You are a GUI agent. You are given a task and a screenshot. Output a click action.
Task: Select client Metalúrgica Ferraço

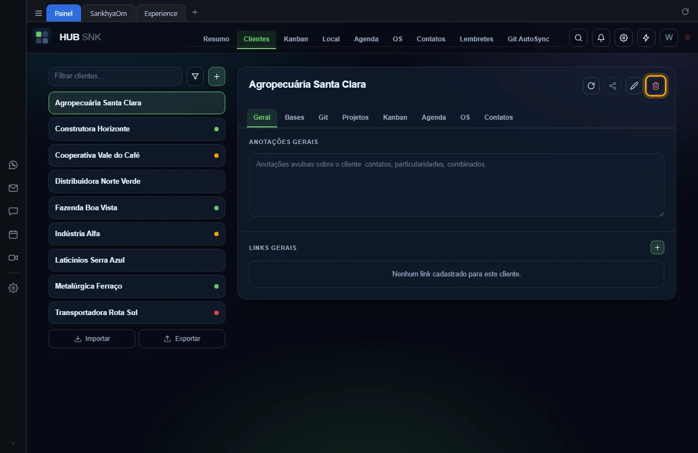tap(137, 286)
